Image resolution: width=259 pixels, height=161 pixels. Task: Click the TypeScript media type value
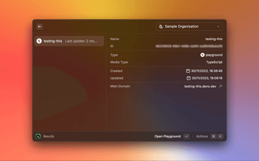point(214,62)
